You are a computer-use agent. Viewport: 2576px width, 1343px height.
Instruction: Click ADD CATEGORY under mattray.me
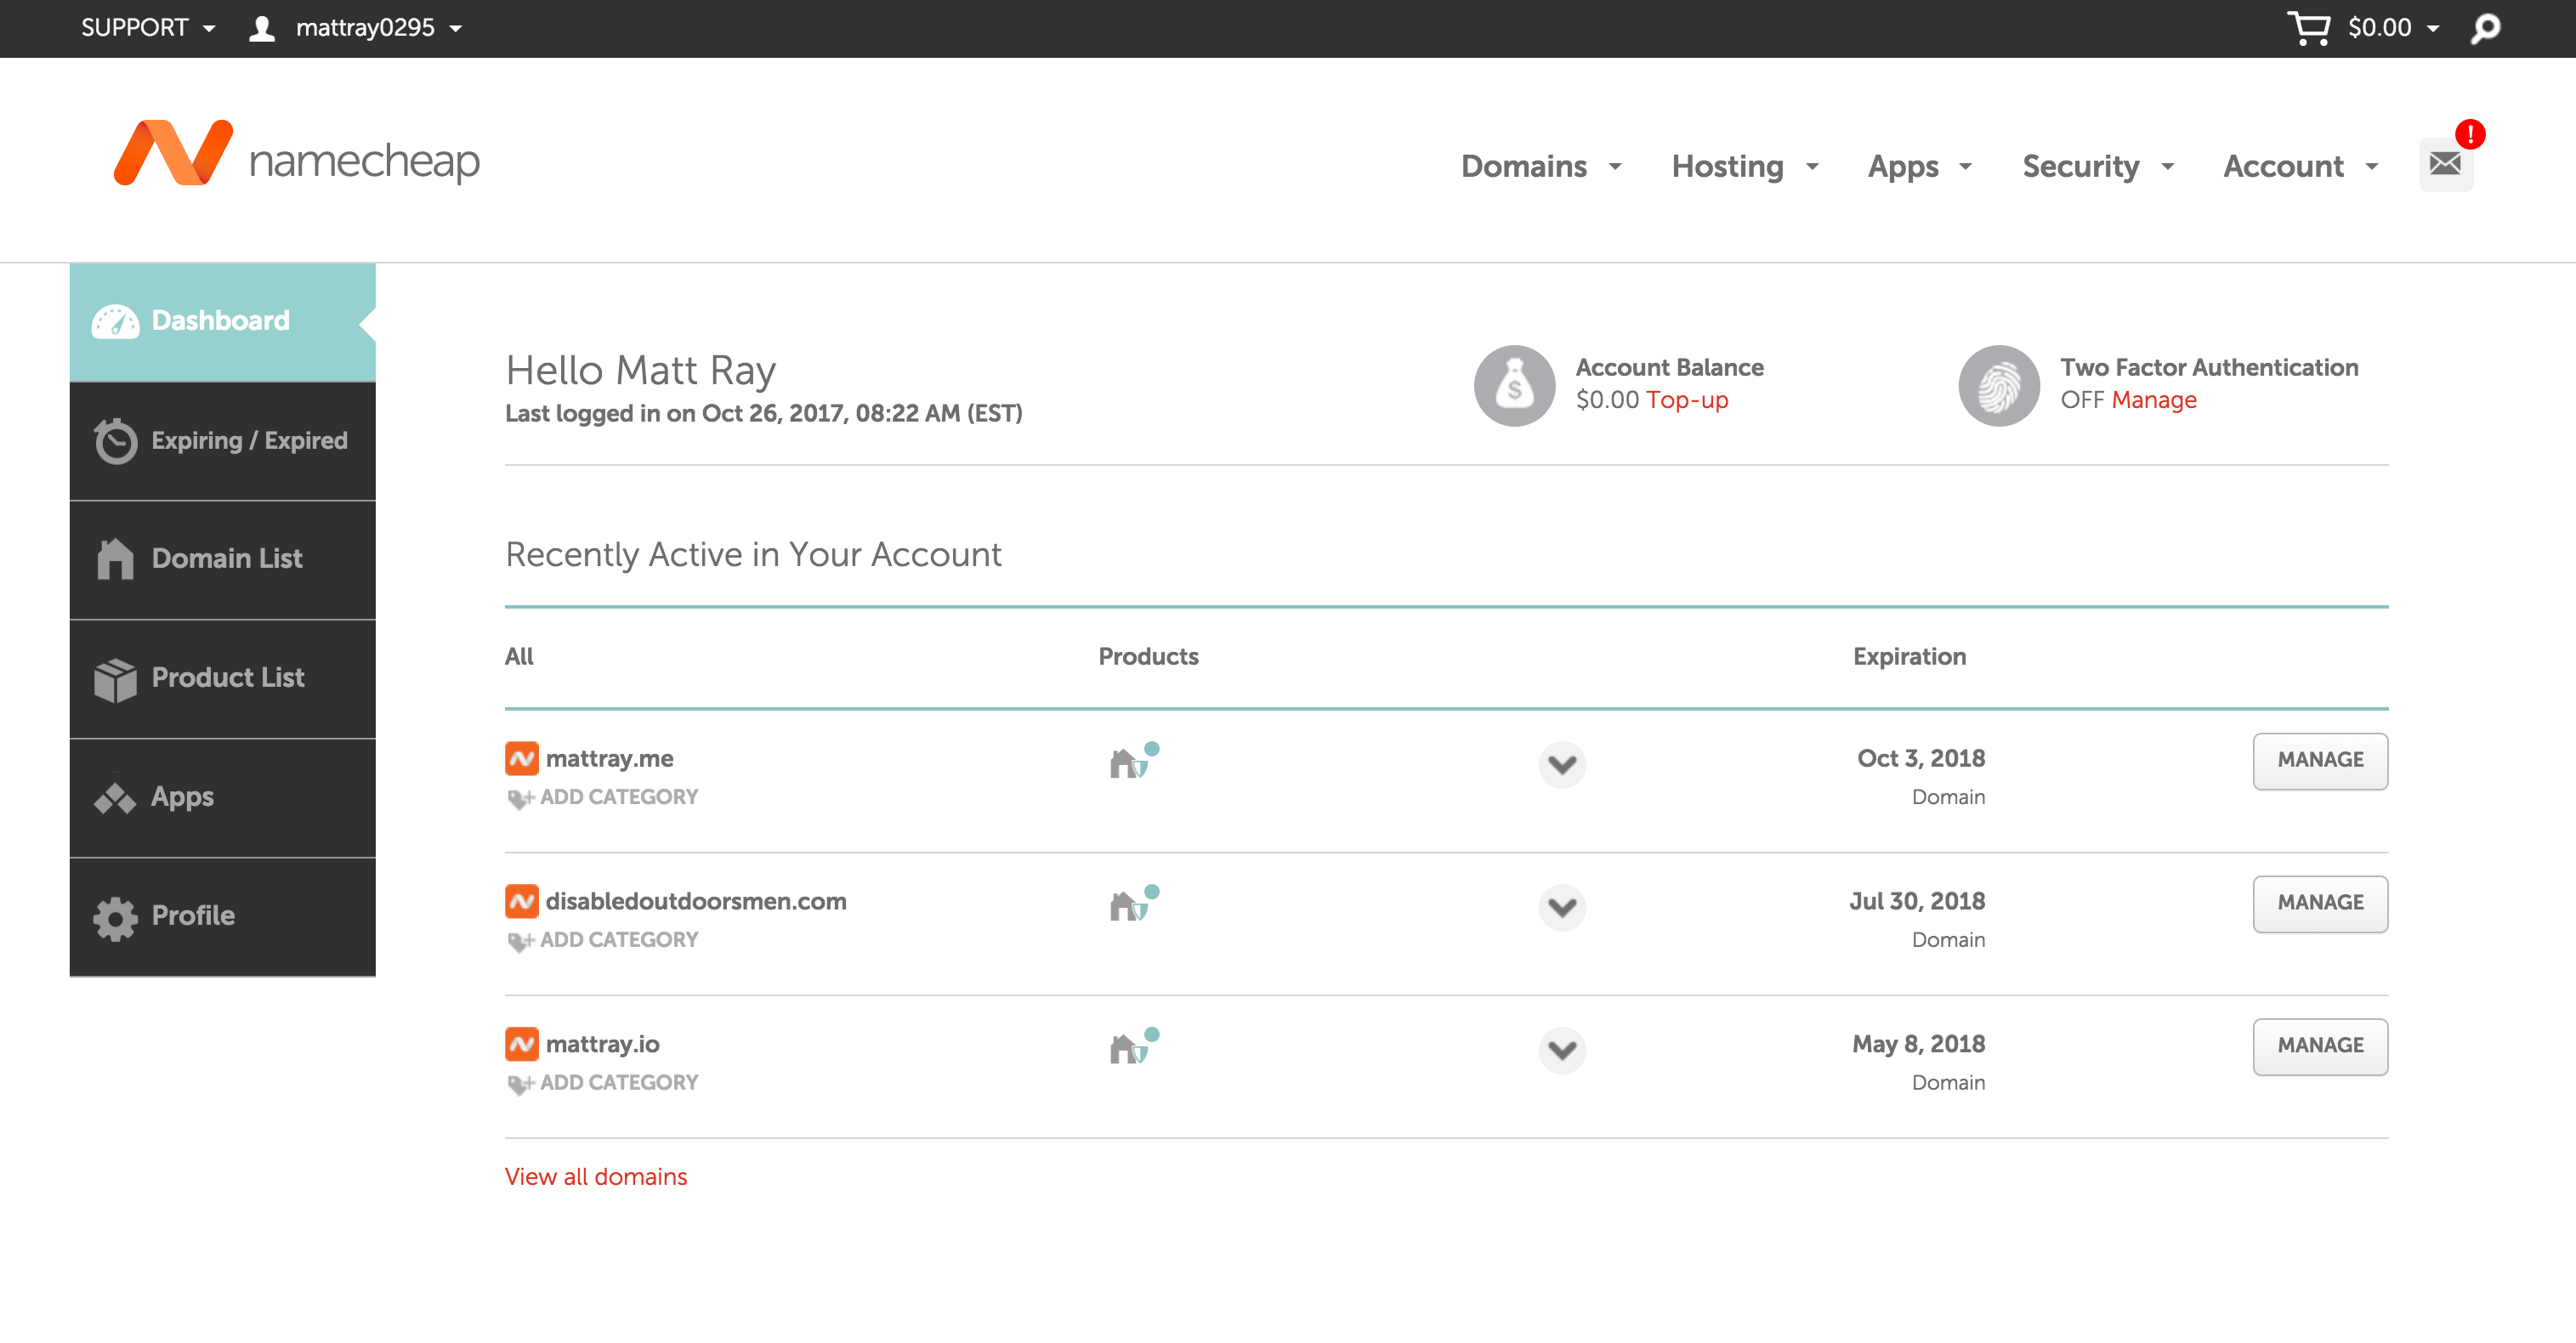pyautogui.click(x=619, y=797)
